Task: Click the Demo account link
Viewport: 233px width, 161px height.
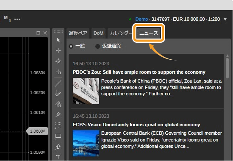Action: 141,19
